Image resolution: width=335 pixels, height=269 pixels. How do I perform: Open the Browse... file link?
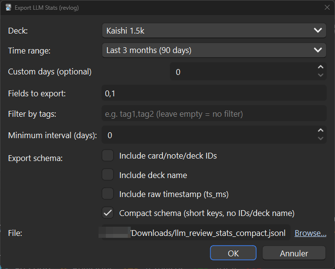click(310, 233)
